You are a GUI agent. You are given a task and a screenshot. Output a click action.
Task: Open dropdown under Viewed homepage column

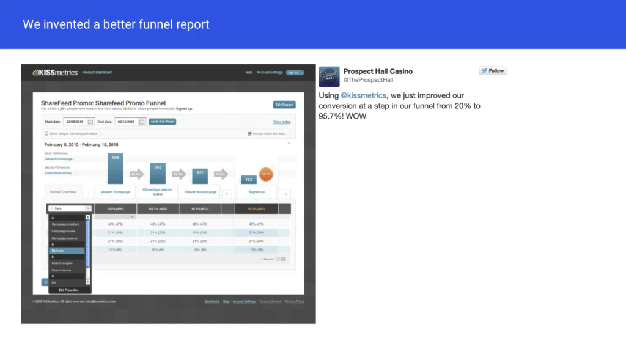[x=132, y=217]
